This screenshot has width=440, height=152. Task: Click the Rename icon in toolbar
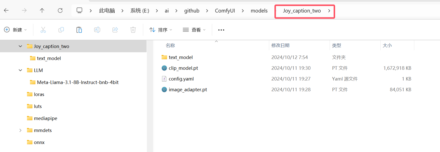point(97,30)
